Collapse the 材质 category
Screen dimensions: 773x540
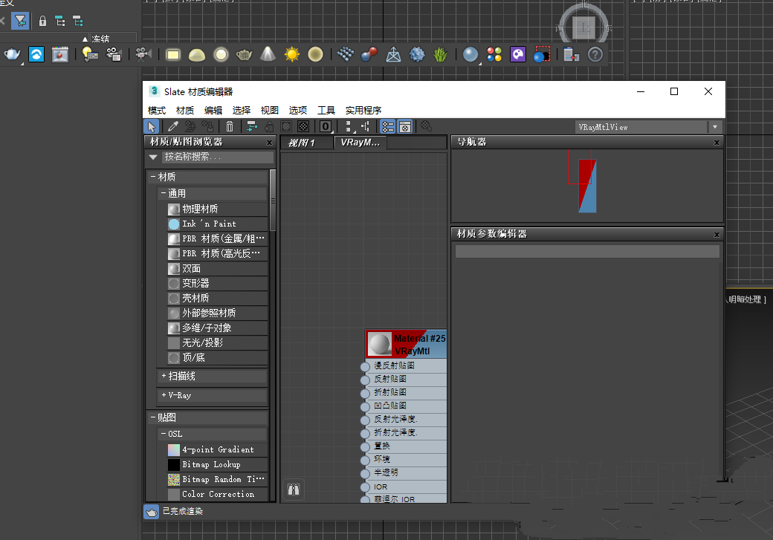pos(153,176)
